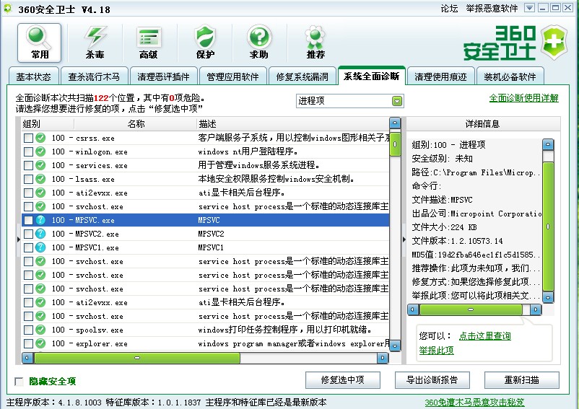Click the details panel vertical scrollbar thumb
Screen dimensions: 579x409
[548, 227]
